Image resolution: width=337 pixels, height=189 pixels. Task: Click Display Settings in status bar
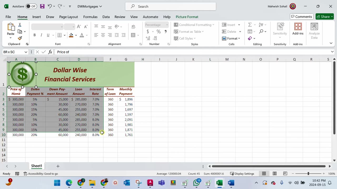tap(242, 174)
